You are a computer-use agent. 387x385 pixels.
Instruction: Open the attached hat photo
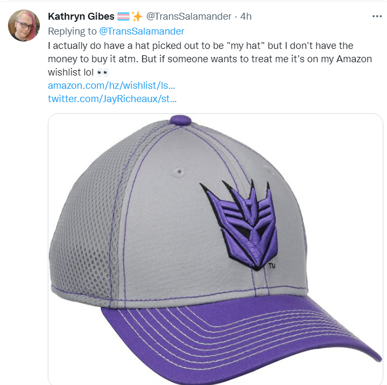[215, 249]
